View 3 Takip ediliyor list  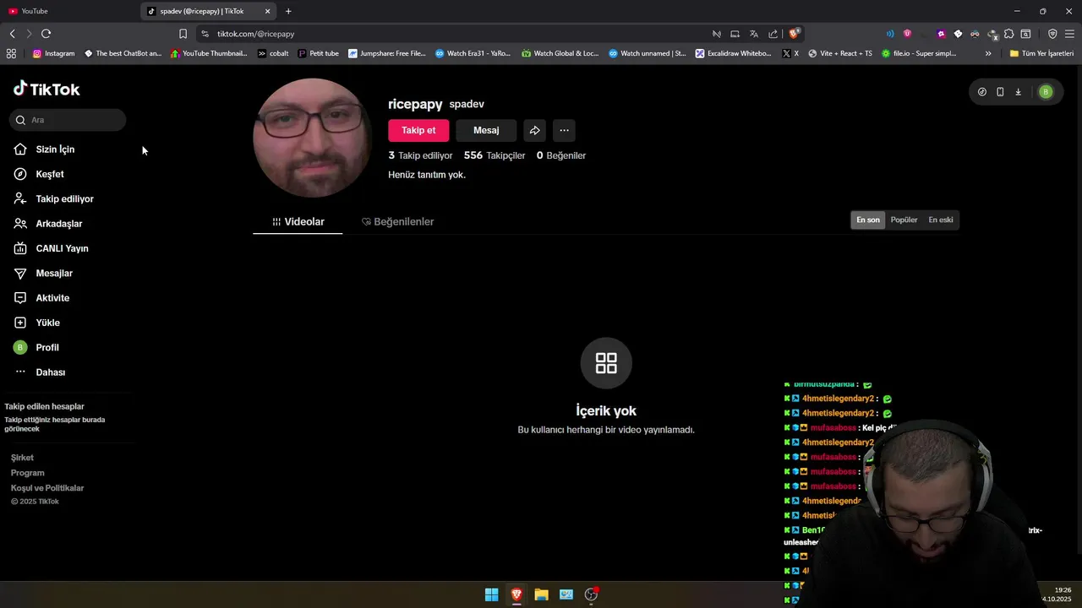[x=420, y=155]
